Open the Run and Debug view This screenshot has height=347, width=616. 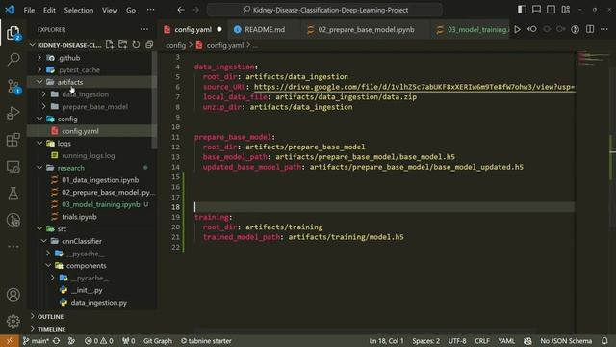[13, 113]
